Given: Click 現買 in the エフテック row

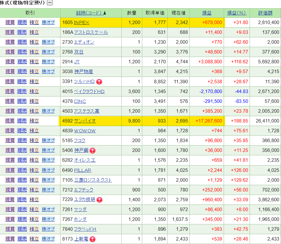Looking at the screenshot, I should pyautogui.click(x=10, y=190).
